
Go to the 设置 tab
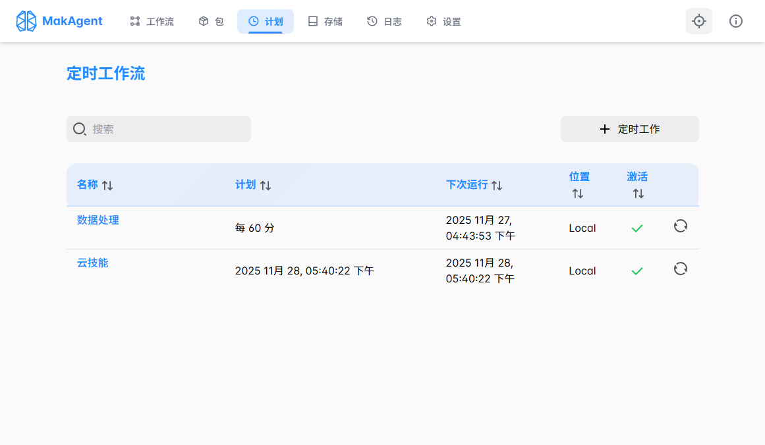[443, 22]
